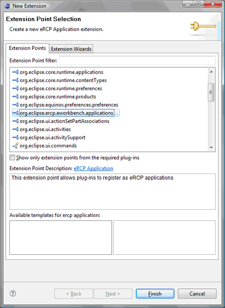Open help via question mark icon
The image size is (225, 308).
coord(13,294)
